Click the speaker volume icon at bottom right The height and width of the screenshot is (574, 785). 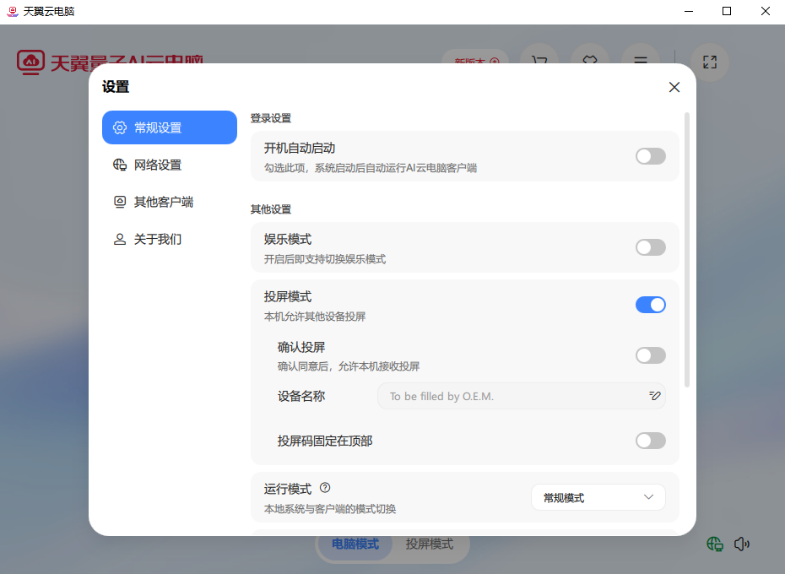coord(741,544)
